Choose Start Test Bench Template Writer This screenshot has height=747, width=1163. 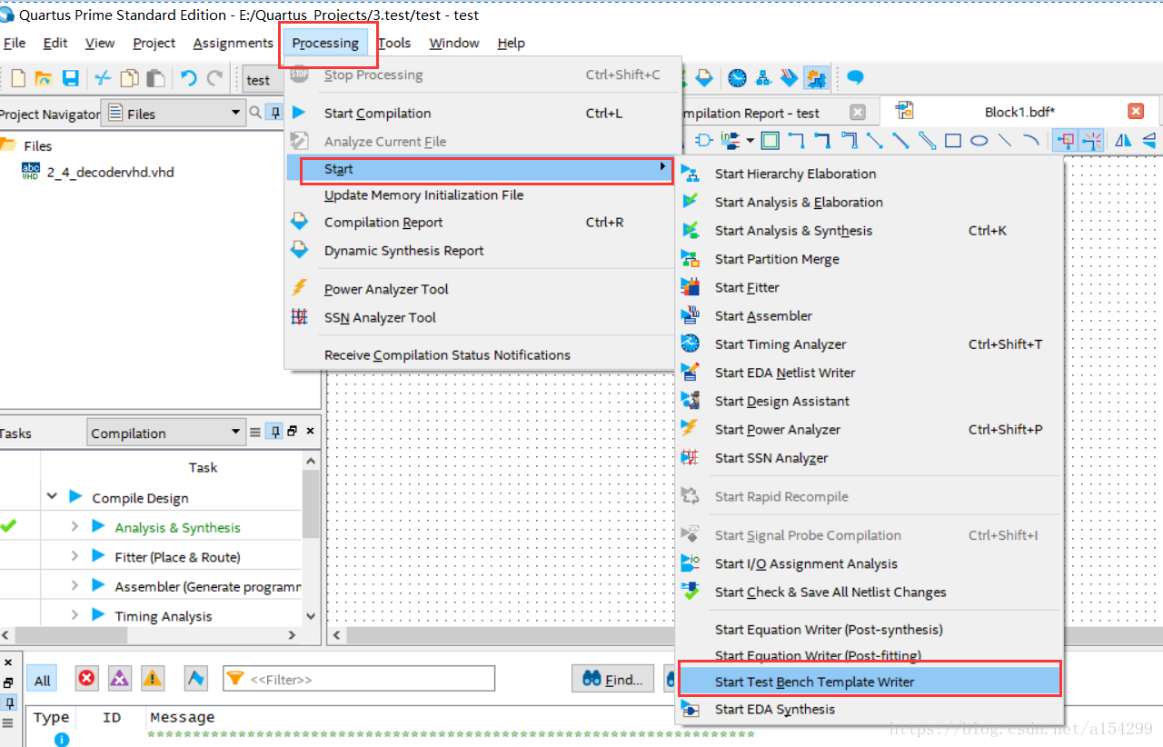coord(870,682)
